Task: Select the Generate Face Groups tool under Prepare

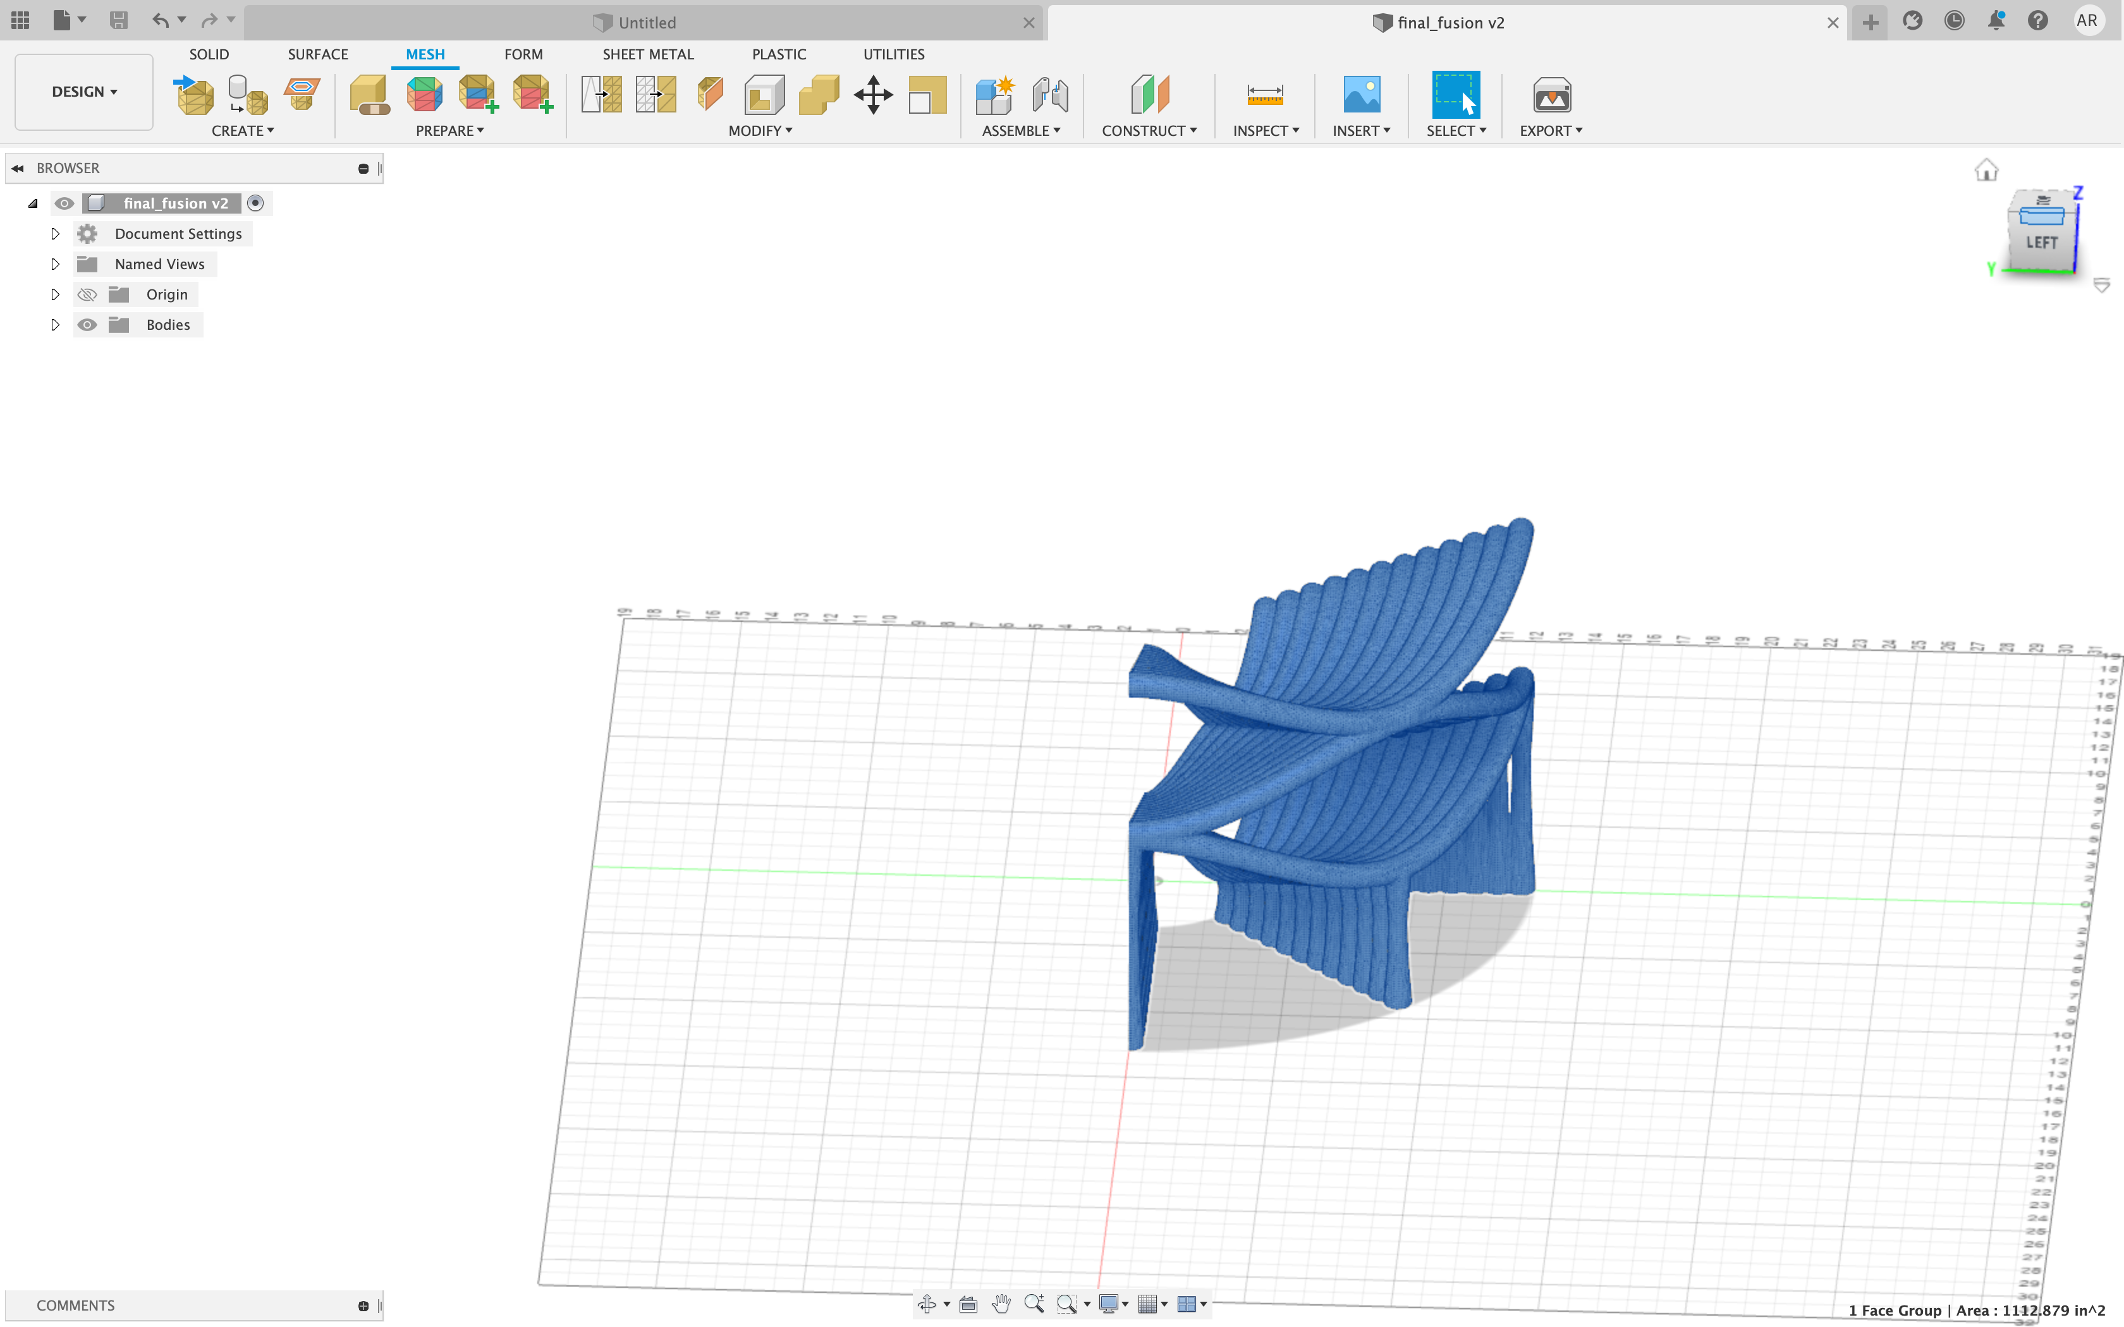Action: click(424, 95)
